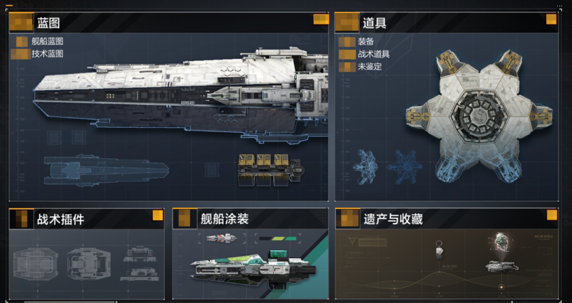Screen dimensions: 572x303
Task: Select the hexagonal station model
Action: coord(479,115)
